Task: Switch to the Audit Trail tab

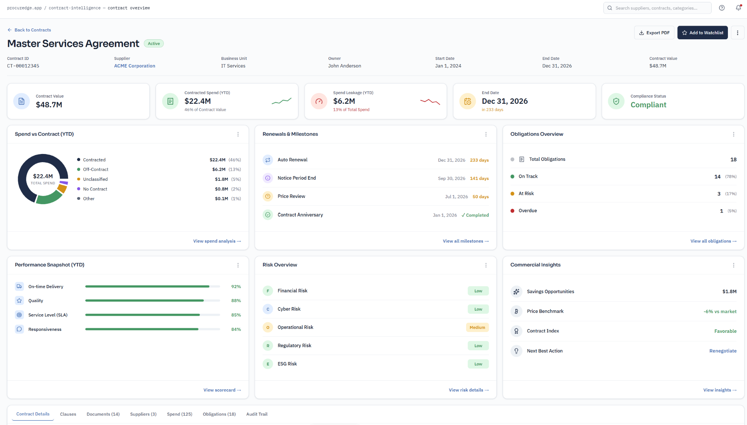Action: [x=257, y=414]
